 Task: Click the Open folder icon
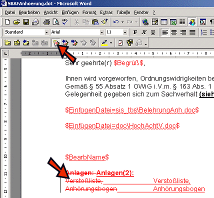[x=16, y=22]
